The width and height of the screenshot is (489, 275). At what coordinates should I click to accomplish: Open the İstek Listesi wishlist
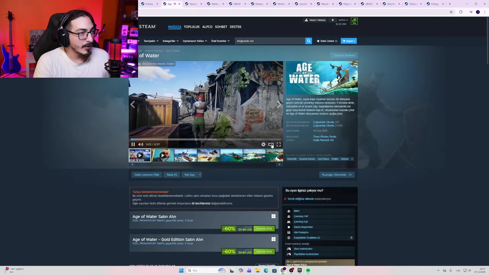[327, 41]
